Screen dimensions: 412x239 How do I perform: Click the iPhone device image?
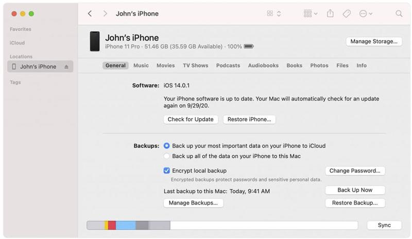(x=95, y=41)
